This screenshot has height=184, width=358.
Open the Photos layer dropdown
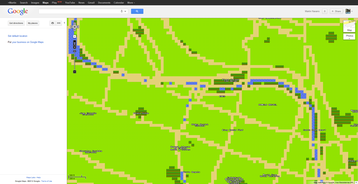click(349, 37)
